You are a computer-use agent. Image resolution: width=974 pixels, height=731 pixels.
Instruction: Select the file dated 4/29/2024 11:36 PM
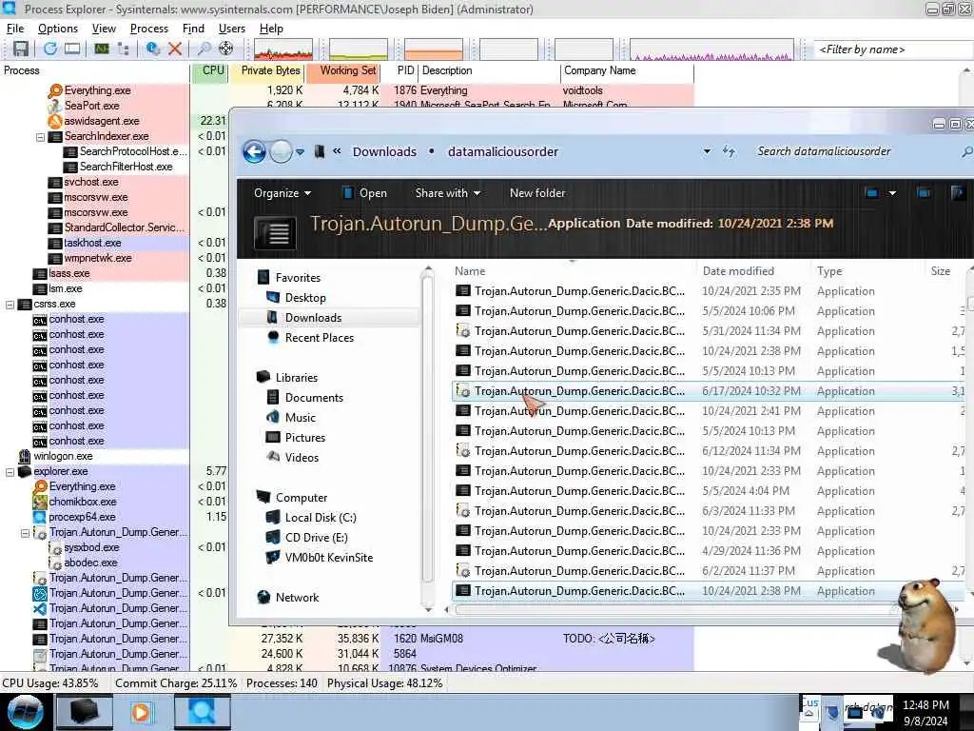tap(708, 551)
